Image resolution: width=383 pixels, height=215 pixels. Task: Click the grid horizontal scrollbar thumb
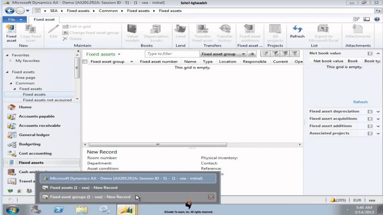(x=158, y=145)
